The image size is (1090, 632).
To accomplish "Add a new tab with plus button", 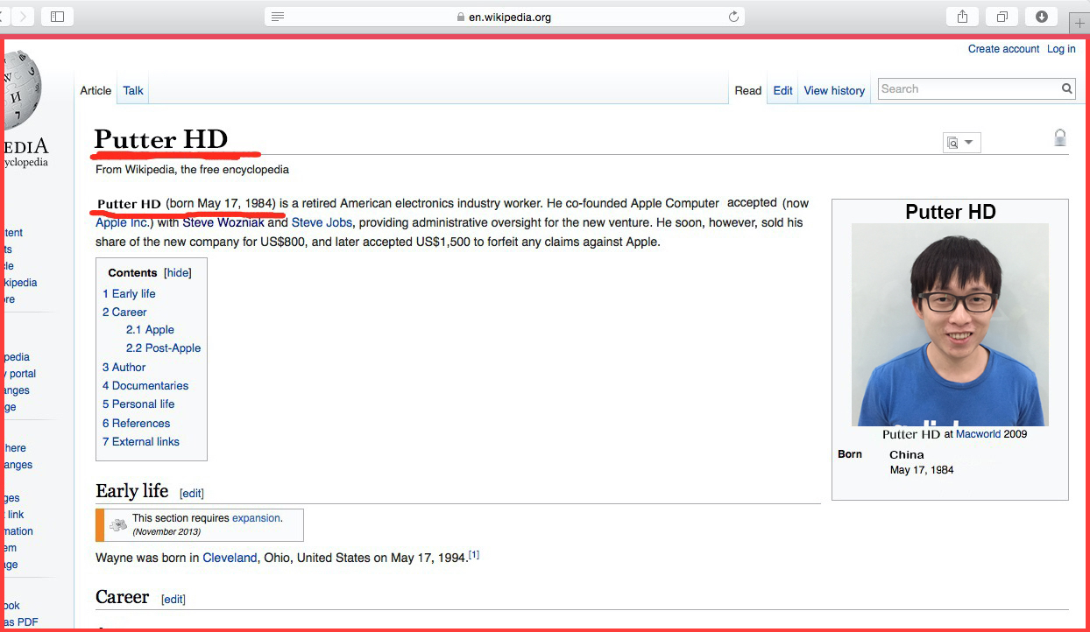I will tap(1079, 24).
